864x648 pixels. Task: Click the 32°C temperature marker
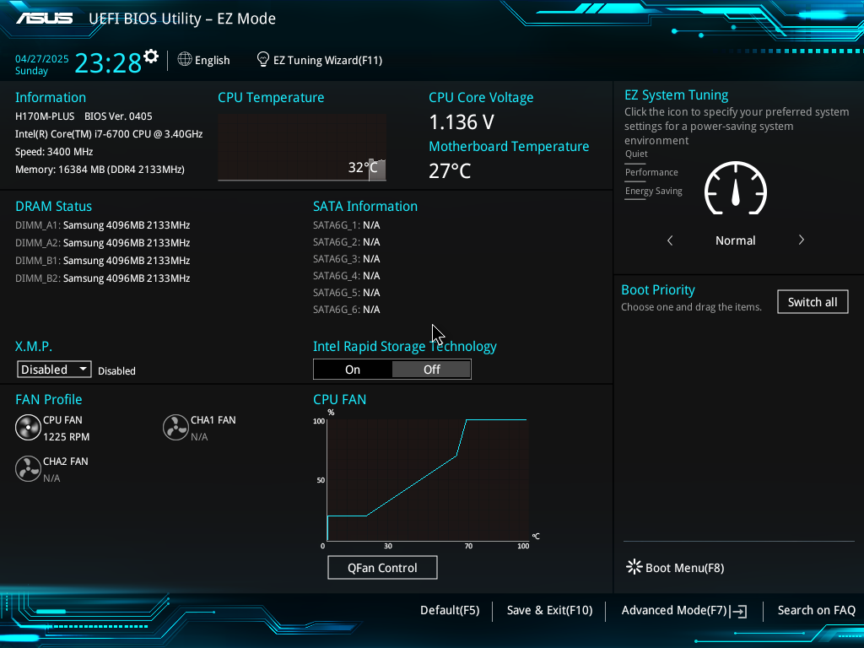pyautogui.click(x=363, y=168)
